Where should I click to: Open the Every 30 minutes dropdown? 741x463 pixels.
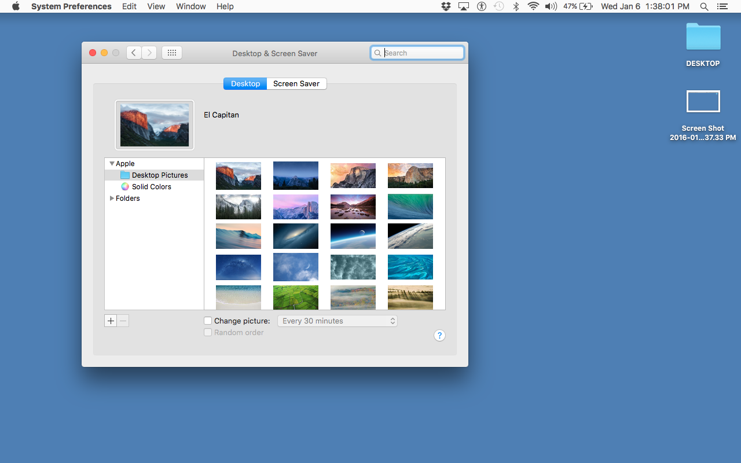(x=338, y=321)
